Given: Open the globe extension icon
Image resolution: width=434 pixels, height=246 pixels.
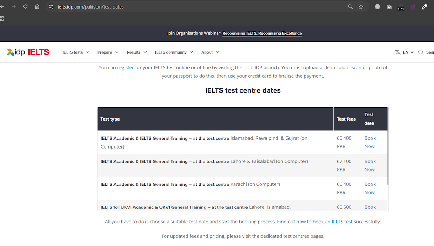Looking at the screenshot, I should [377, 7].
